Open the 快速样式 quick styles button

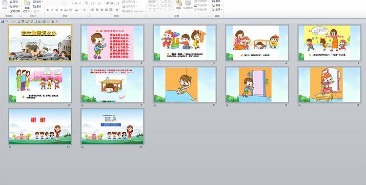(x=188, y=6)
